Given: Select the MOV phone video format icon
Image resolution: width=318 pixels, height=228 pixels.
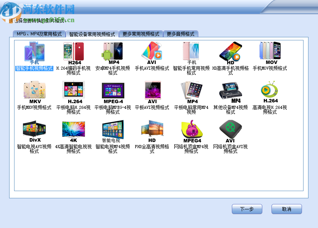Looking at the screenshot, I should tap(270, 53).
